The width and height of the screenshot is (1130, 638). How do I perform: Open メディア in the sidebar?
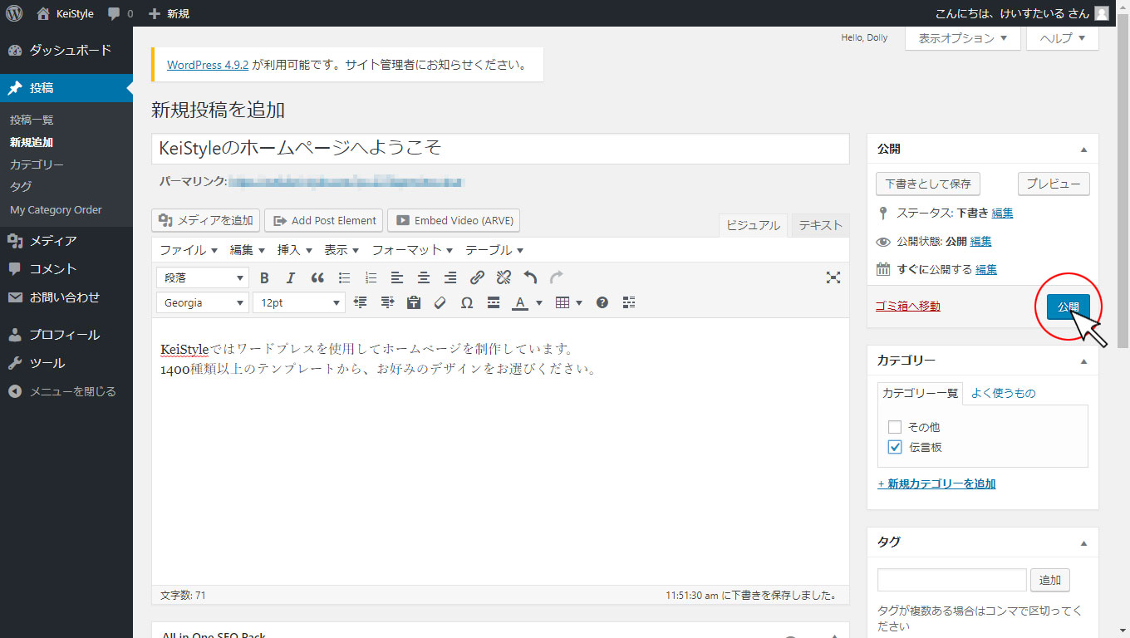[66, 241]
